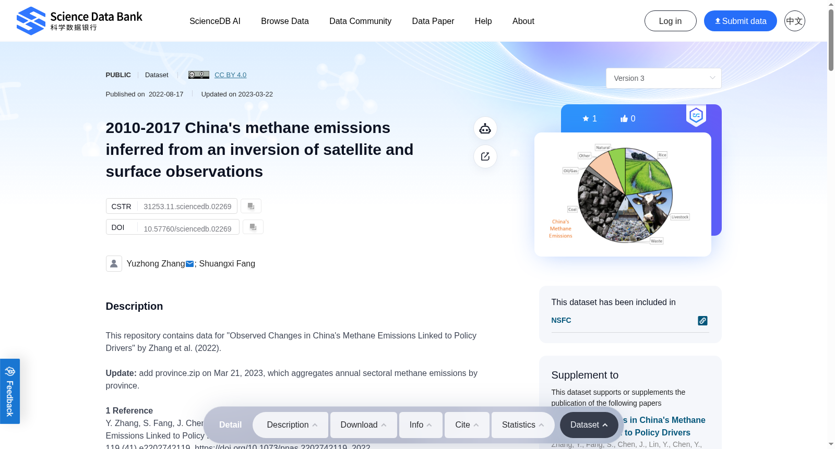
Task: Expand the Statistics section
Action: [x=523, y=425]
